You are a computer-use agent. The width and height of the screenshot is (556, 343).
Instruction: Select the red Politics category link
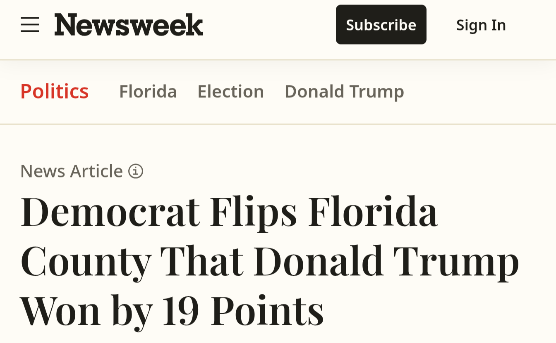[55, 91]
